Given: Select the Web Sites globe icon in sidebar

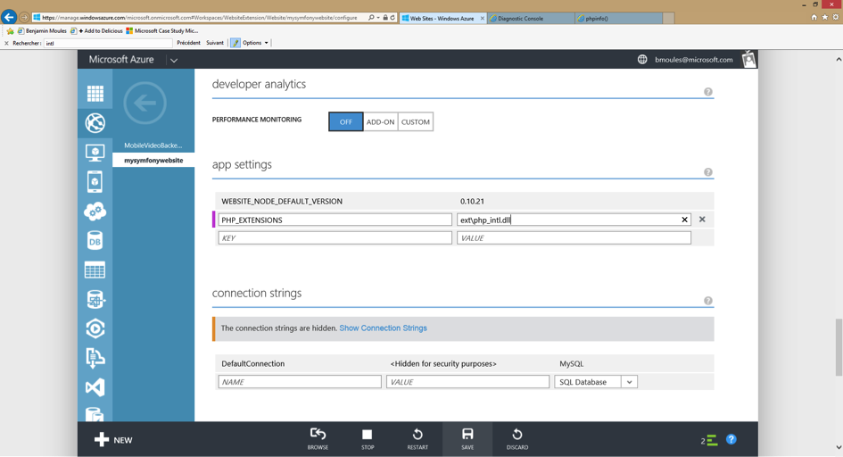Looking at the screenshot, I should coord(95,123).
